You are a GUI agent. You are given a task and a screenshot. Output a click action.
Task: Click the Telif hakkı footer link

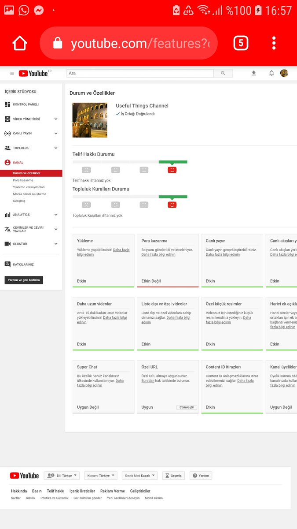pyautogui.click(x=55, y=491)
